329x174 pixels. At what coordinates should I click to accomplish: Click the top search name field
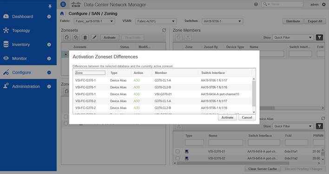[x=282, y=4]
